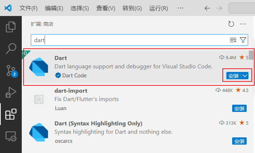This screenshot has width=255, height=153.
Task: Click the 4.5 star rating of dart-import
Action: 245,90
